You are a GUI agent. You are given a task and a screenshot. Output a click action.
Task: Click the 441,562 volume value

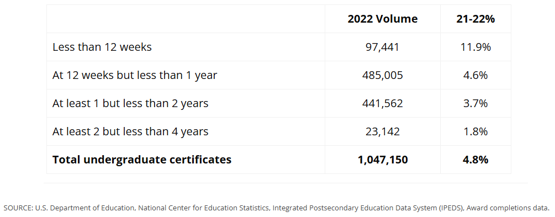(x=382, y=103)
